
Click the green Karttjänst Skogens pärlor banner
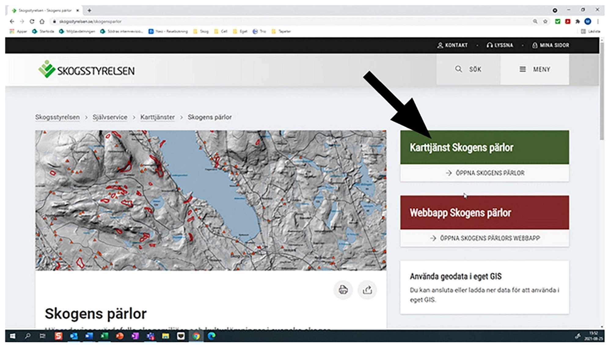485,147
